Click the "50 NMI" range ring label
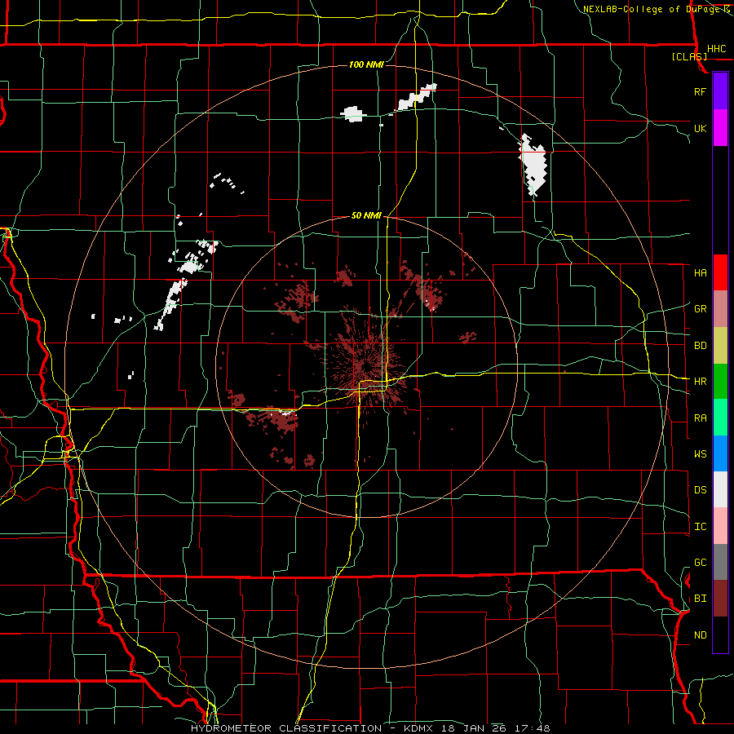Image resolution: width=734 pixels, height=734 pixels. (x=366, y=215)
